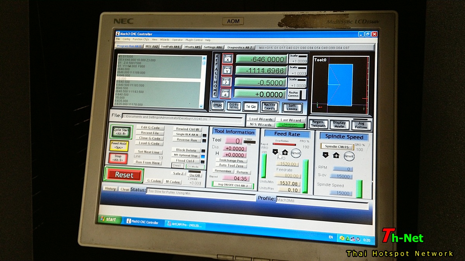Toggle the OFFLINE button
Image resolution: width=465 pixels, height=261 pixels.
[218, 106]
